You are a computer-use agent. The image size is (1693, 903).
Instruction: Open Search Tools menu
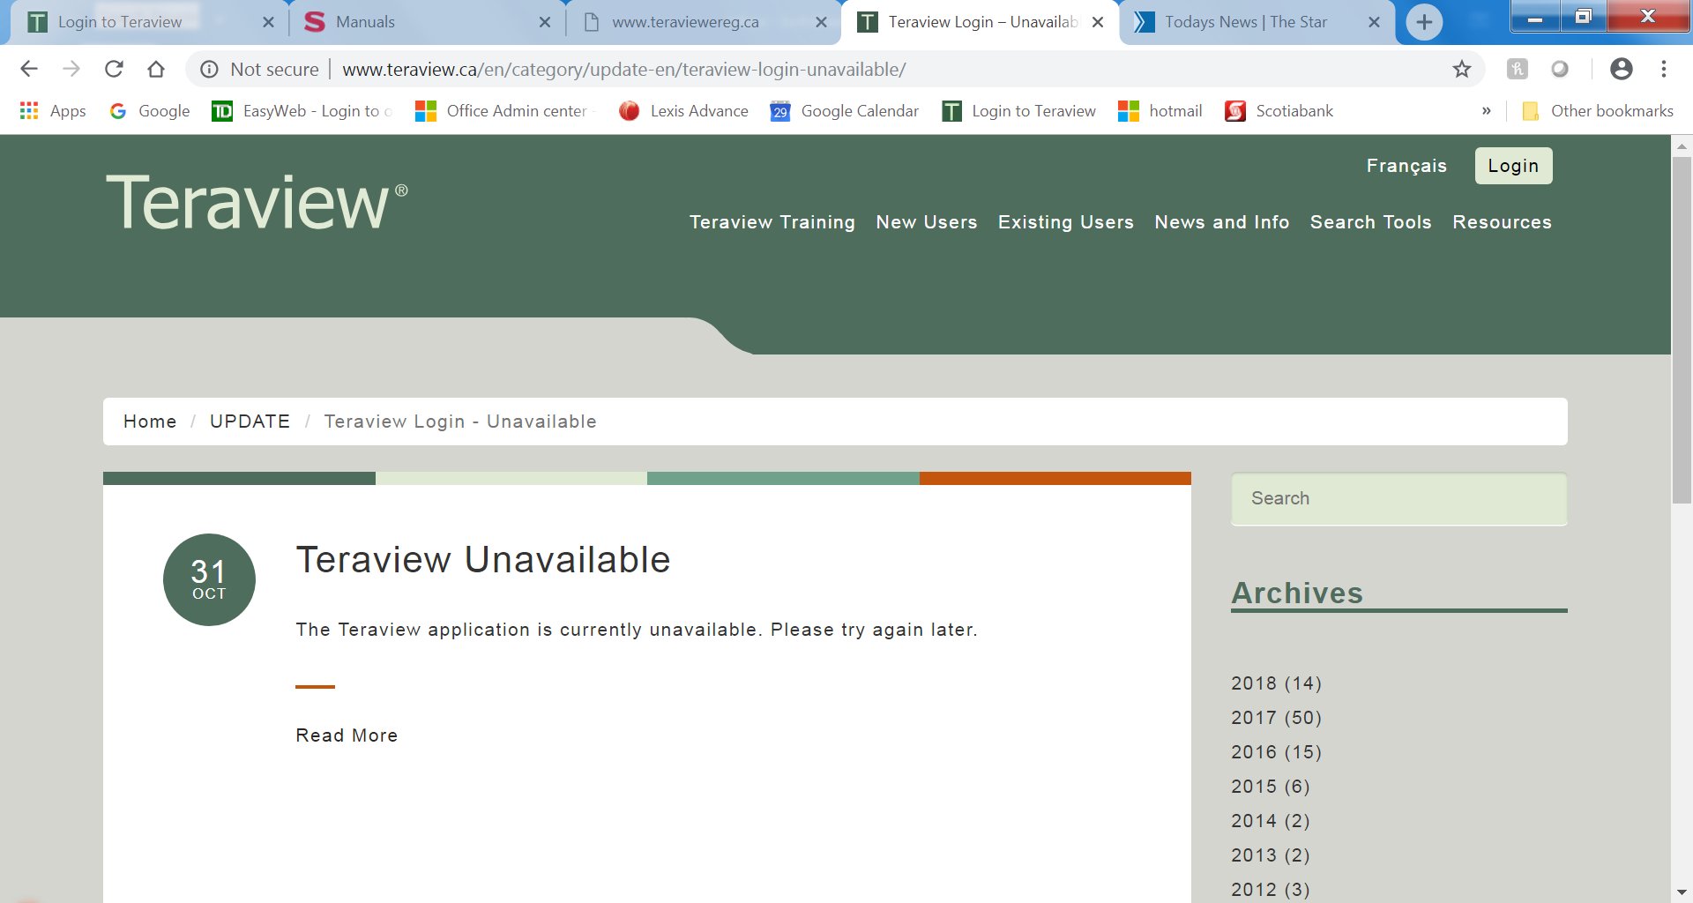1371,222
